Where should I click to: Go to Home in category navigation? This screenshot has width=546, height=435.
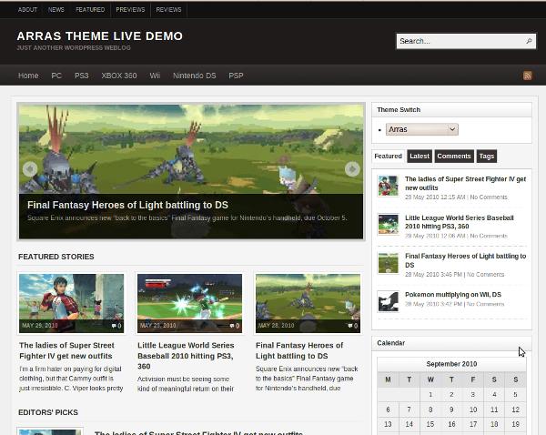pyautogui.click(x=28, y=76)
